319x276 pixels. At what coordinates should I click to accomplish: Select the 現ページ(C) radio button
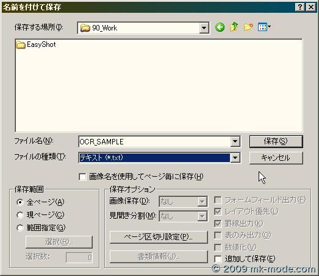click(x=20, y=215)
